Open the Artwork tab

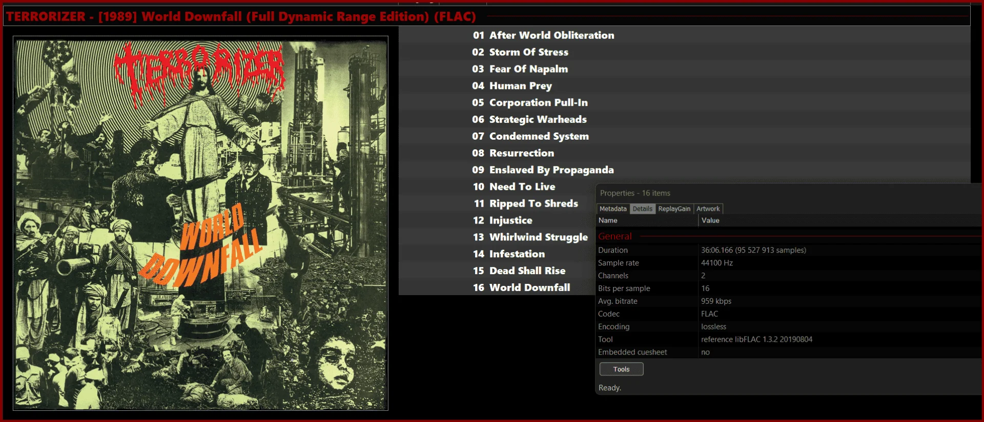point(708,209)
